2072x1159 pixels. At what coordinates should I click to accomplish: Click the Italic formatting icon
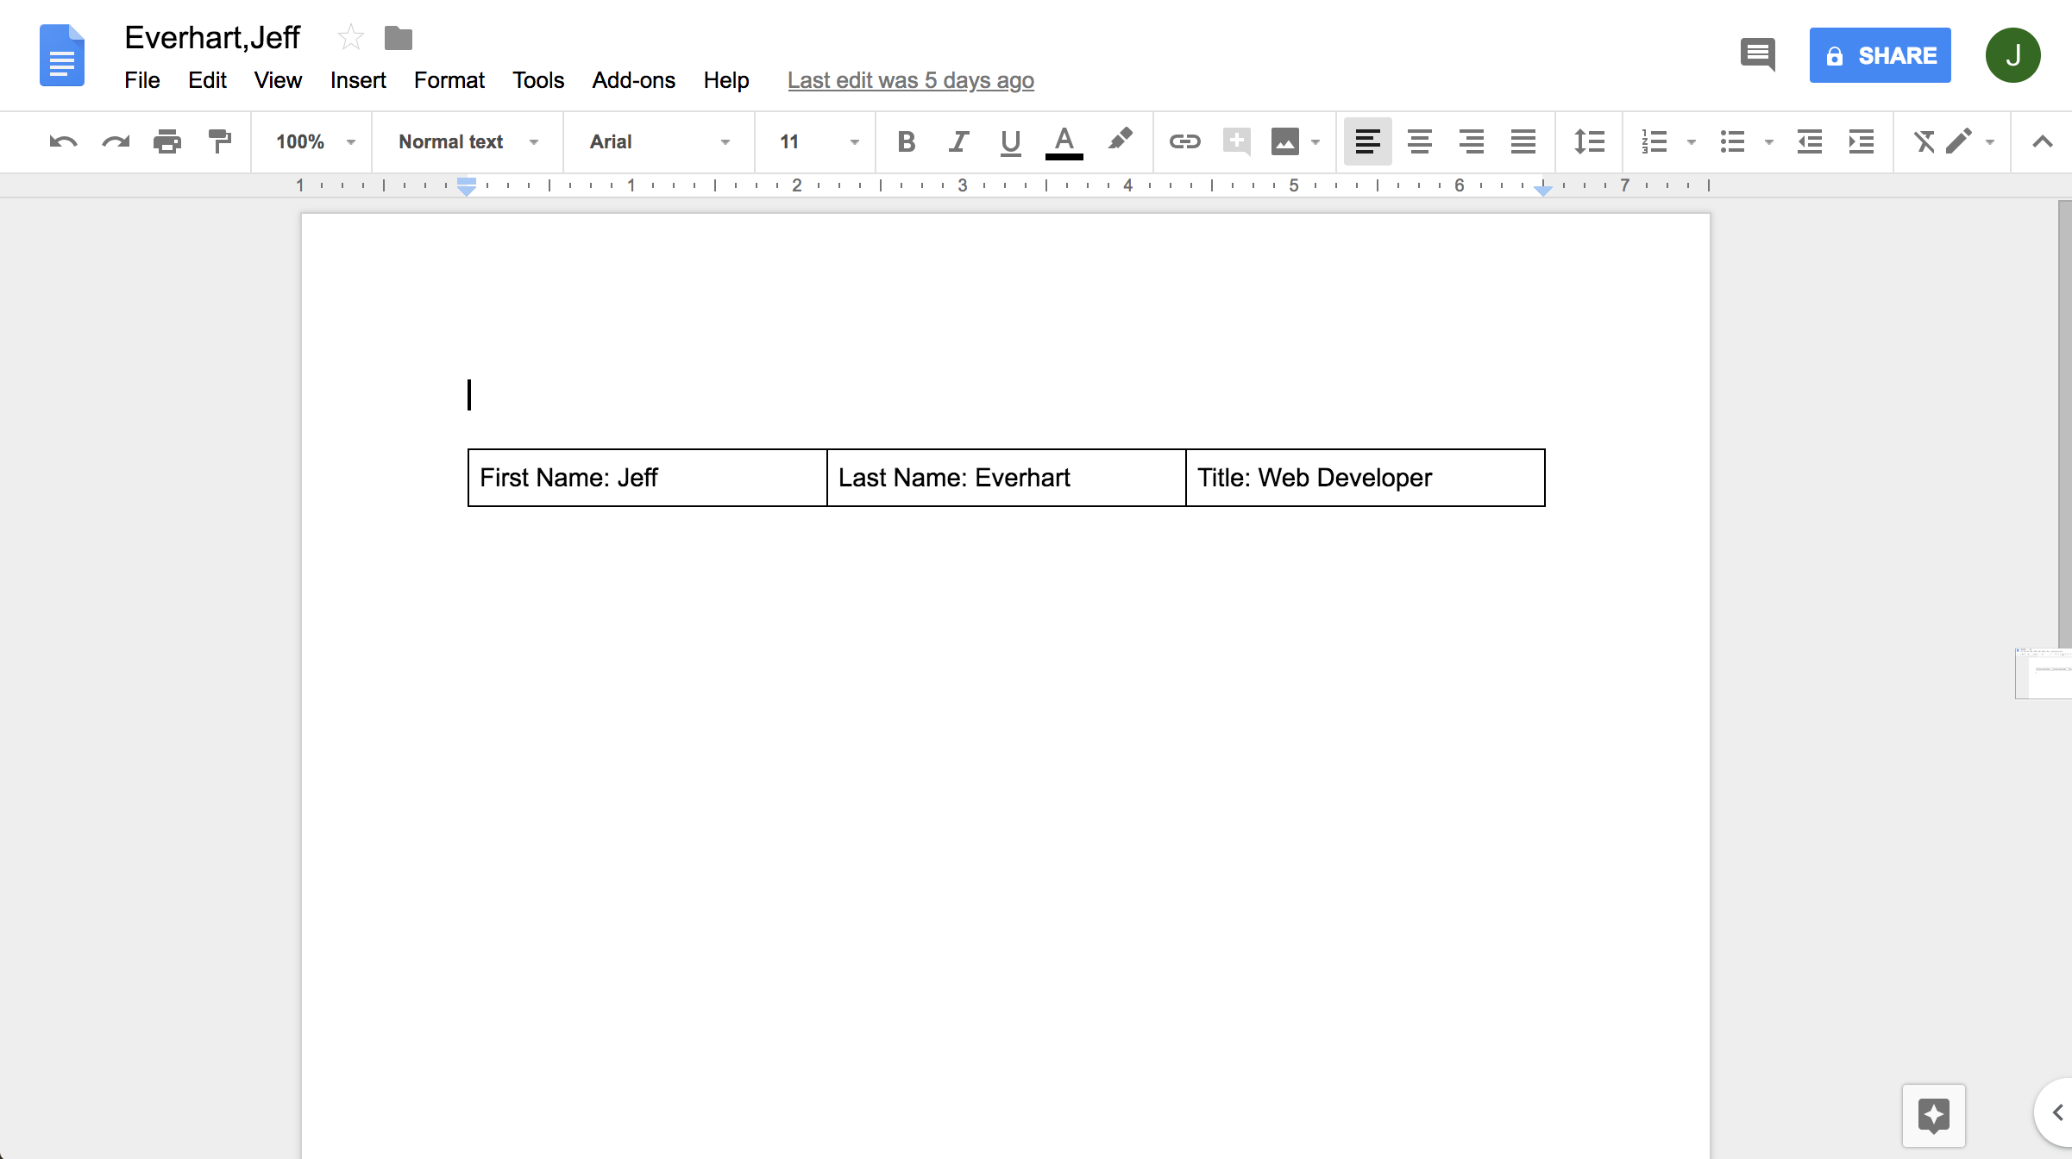(957, 141)
